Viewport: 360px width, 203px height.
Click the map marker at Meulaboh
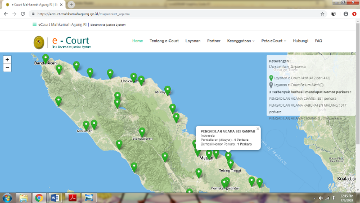click(x=86, y=125)
